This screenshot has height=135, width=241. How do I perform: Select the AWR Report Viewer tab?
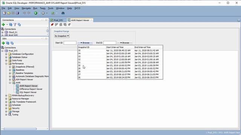(x=80, y=20)
